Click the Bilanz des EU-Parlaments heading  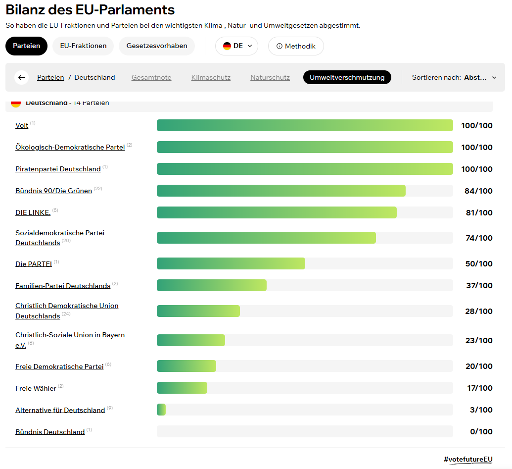point(90,10)
